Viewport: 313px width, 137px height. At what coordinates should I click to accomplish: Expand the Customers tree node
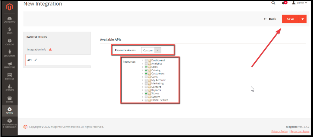pos(142,74)
